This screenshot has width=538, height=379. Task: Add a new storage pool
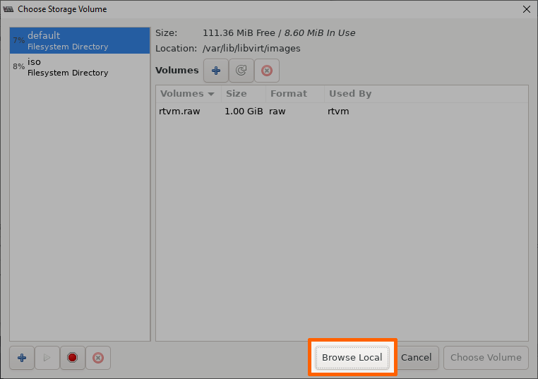coord(22,358)
